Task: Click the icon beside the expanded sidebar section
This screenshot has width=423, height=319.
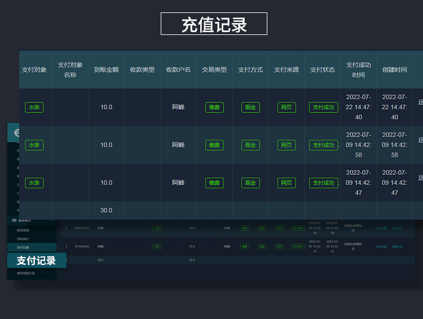Action: [14, 220]
